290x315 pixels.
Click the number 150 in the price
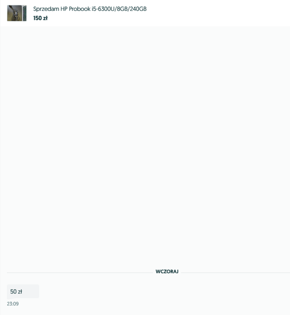(x=37, y=18)
